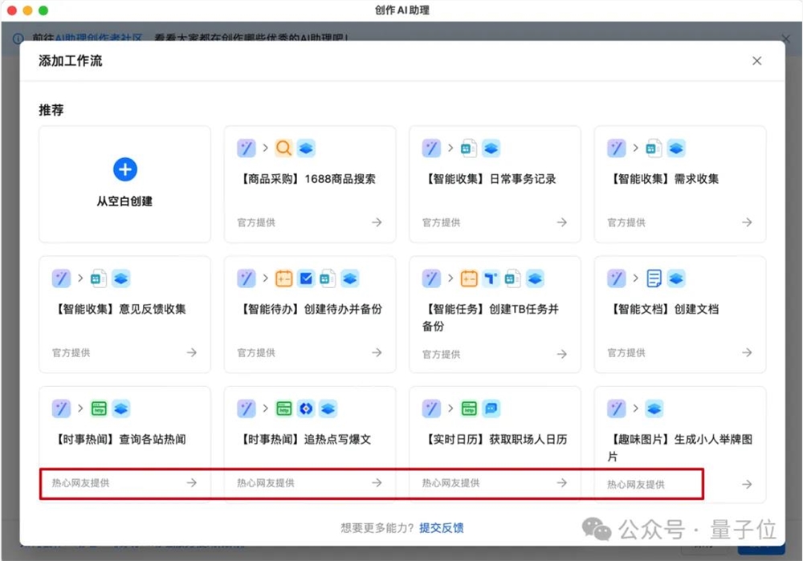This screenshot has height=561, width=803.
Task: Click the chevron between icons on 获取职场人日历 card
Action: point(450,409)
